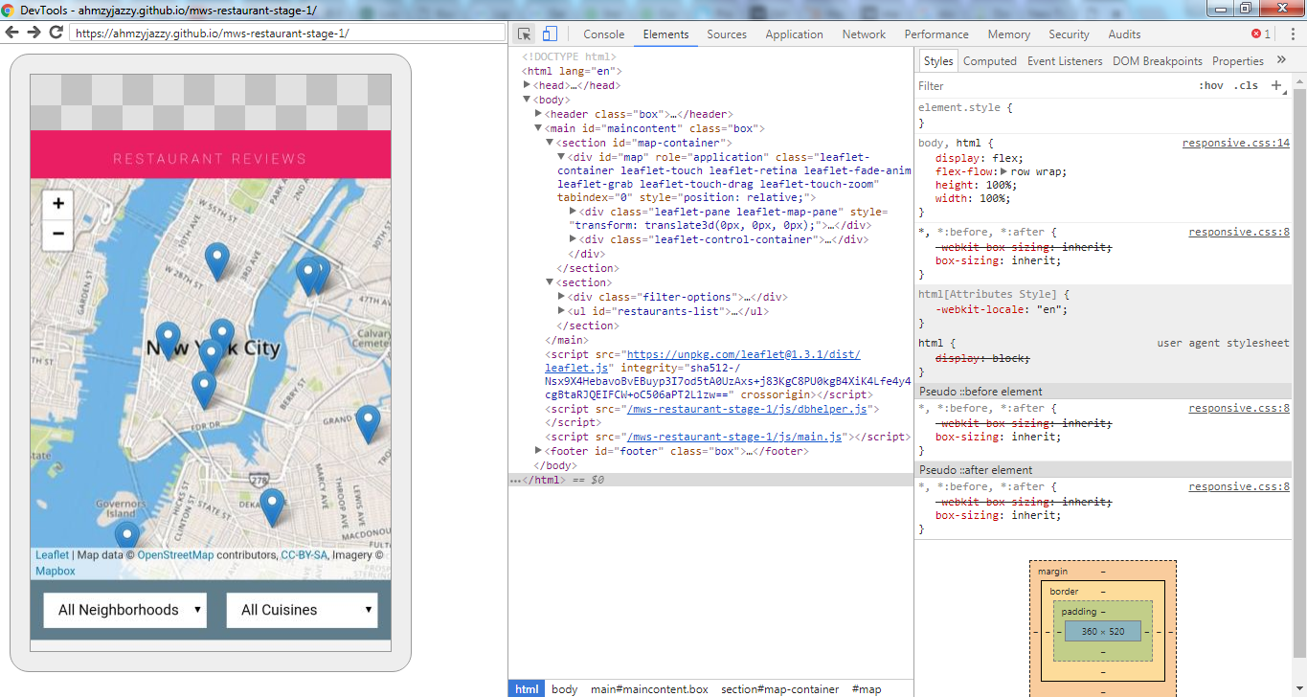Select main#maincontent.box in the breadcrumb
1307x697 pixels.
click(x=649, y=688)
